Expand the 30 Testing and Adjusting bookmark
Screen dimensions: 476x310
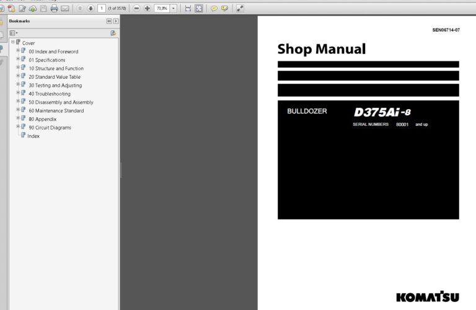point(18,84)
